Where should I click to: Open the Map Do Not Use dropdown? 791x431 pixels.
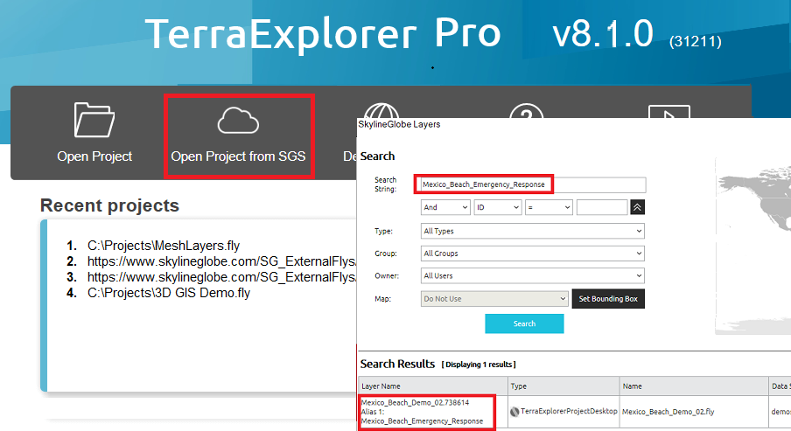[494, 299]
